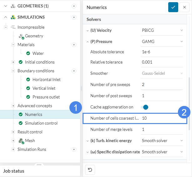
Task: Add a new simulation with plus icon
Action: [x=74, y=17]
